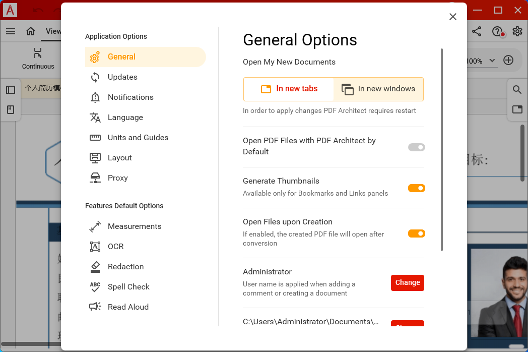Image resolution: width=528 pixels, height=352 pixels.
Task: Enable Open PDF Files by Default toggle
Action: pos(416,147)
